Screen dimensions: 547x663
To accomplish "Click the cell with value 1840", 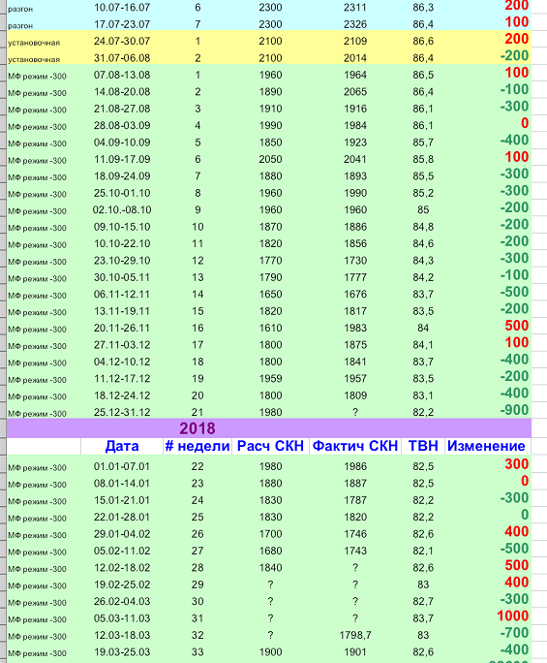I will point(270,568).
